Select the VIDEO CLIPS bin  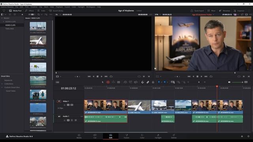[x=10, y=25]
